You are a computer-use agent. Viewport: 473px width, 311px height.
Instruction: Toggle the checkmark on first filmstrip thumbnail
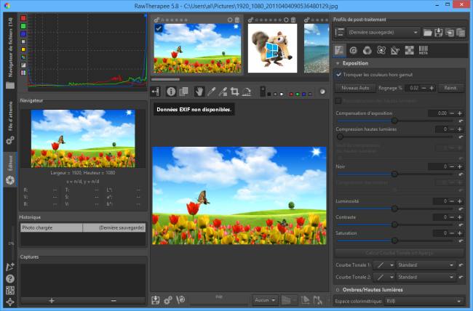click(159, 28)
